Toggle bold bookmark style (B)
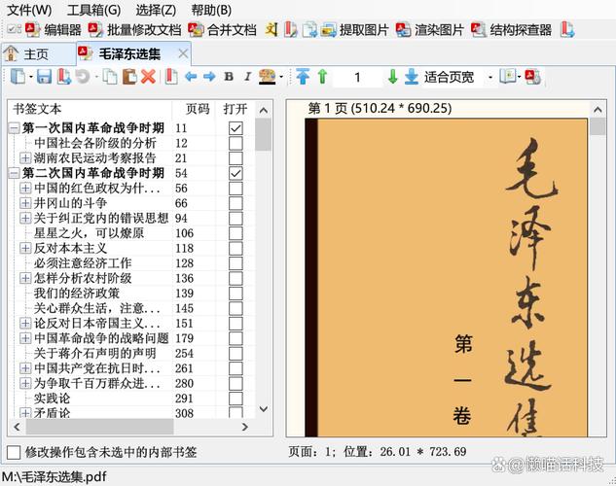 [229, 77]
